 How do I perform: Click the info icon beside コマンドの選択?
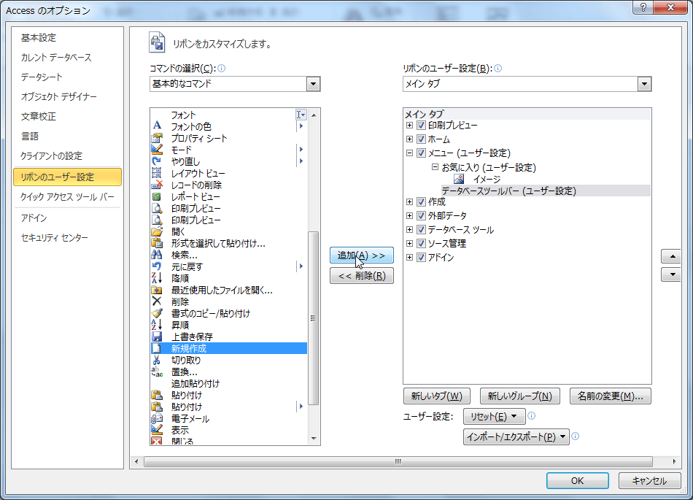[222, 68]
